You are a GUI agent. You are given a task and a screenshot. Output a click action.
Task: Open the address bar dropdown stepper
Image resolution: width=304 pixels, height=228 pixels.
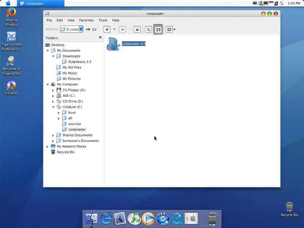click(x=81, y=29)
